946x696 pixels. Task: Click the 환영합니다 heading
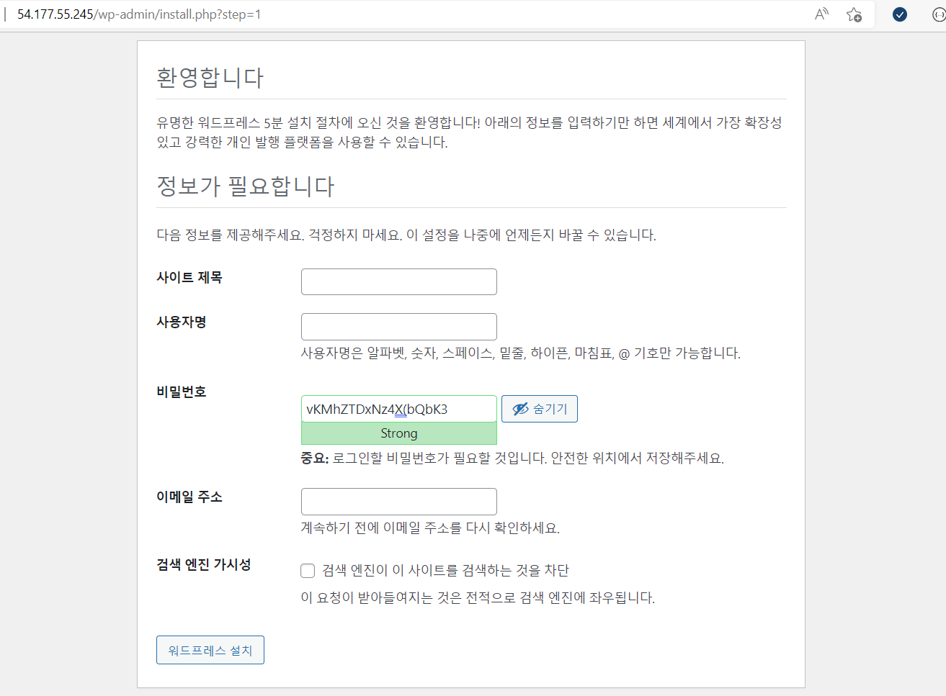[210, 77]
